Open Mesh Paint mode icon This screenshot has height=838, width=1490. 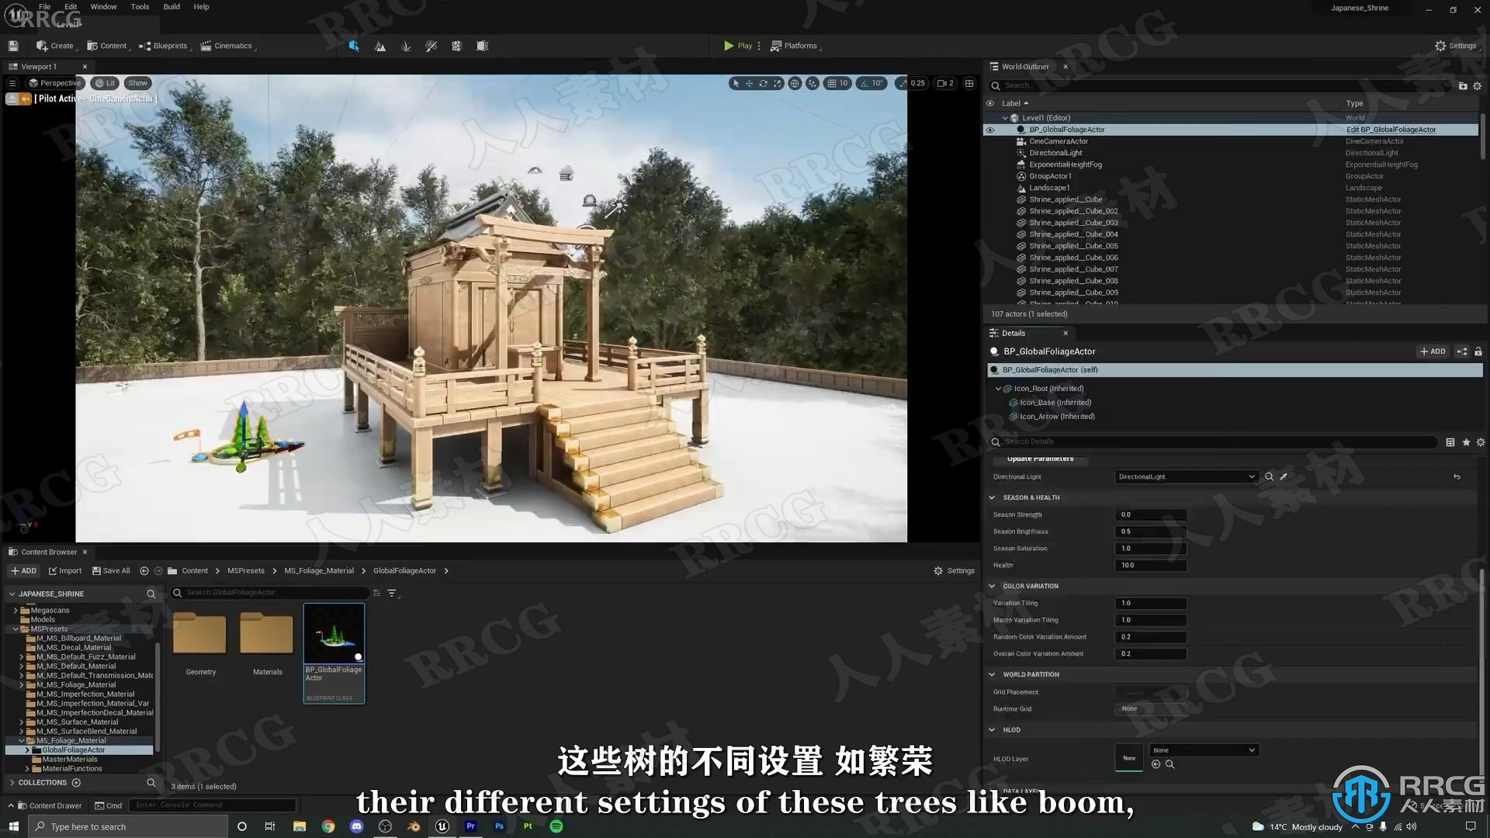click(431, 46)
